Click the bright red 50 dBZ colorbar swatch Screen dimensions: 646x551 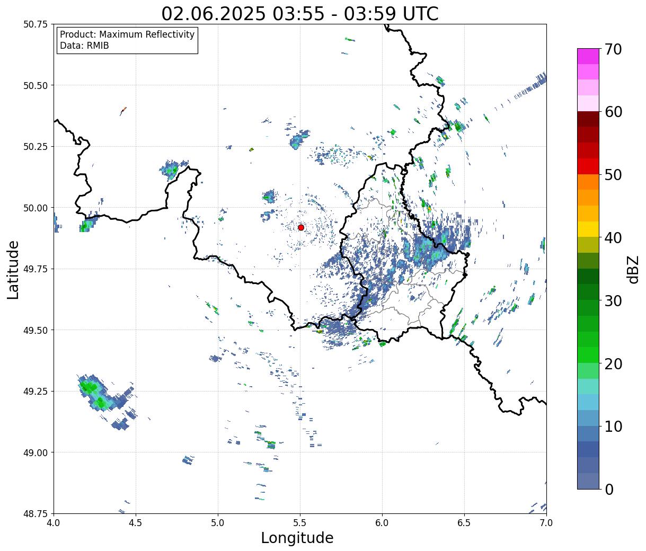click(x=588, y=166)
